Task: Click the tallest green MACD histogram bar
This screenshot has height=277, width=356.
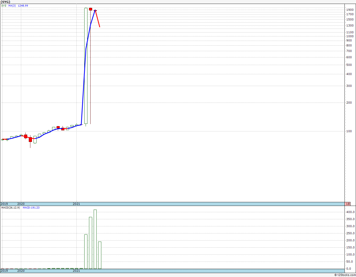Action: [95, 239]
